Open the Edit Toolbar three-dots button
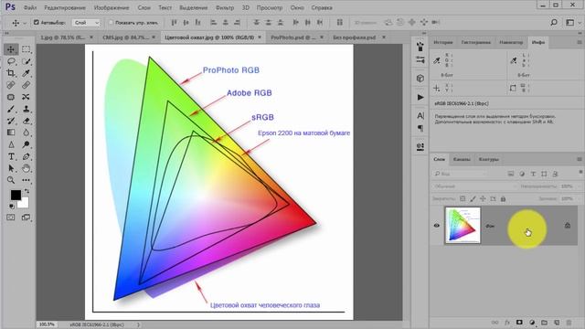Image resolution: width=585 pixels, height=329 pixels. tap(26, 180)
